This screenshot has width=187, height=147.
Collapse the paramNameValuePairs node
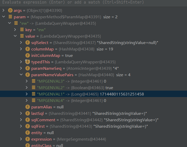[x=21, y=75]
